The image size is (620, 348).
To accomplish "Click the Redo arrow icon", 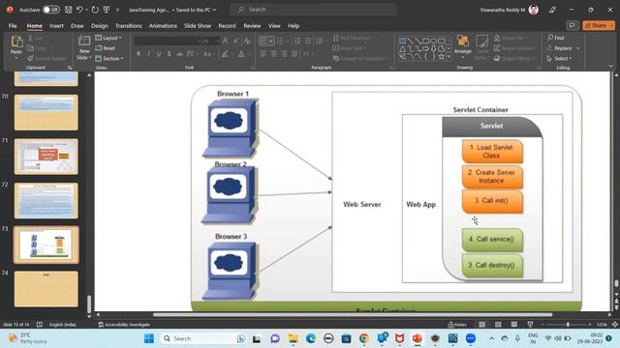I will click(x=95, y=10).
